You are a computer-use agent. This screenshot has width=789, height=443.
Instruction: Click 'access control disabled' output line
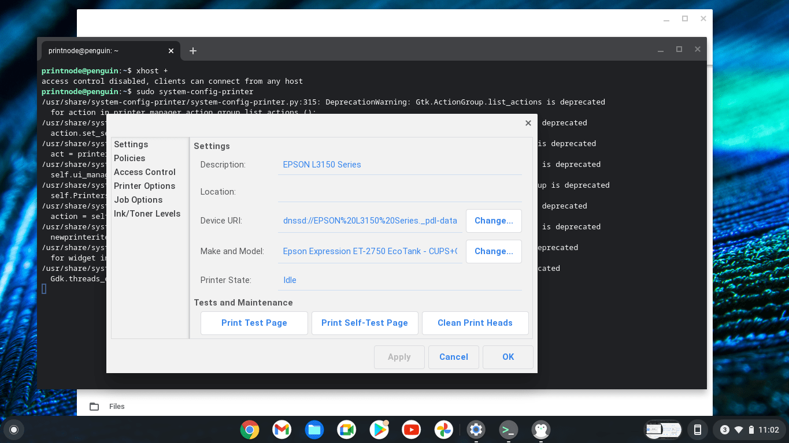click(172, 81)
